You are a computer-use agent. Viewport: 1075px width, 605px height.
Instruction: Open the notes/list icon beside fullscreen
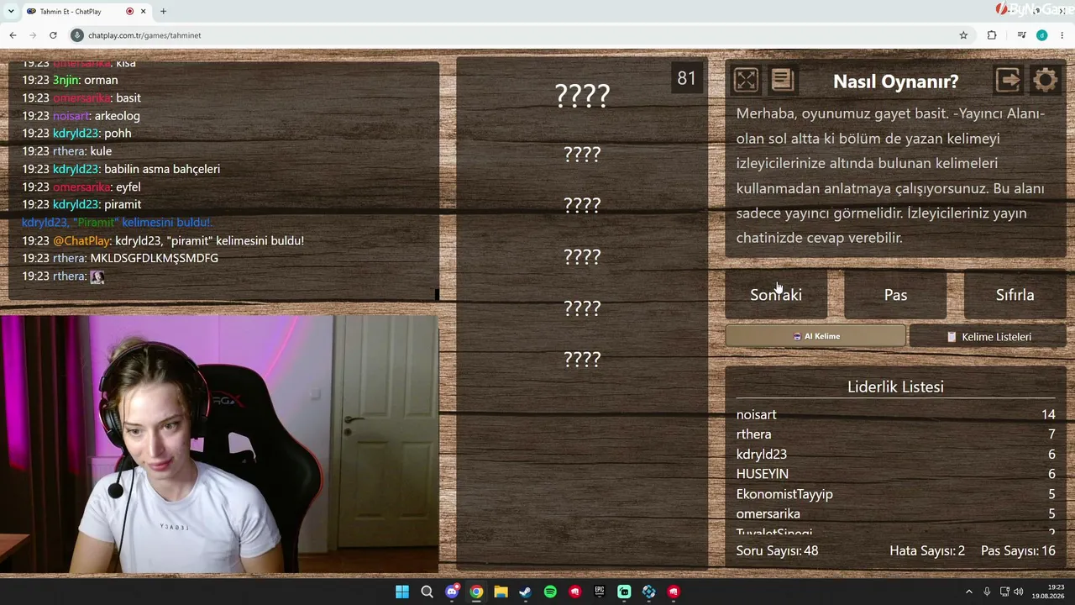pos(782,80)
